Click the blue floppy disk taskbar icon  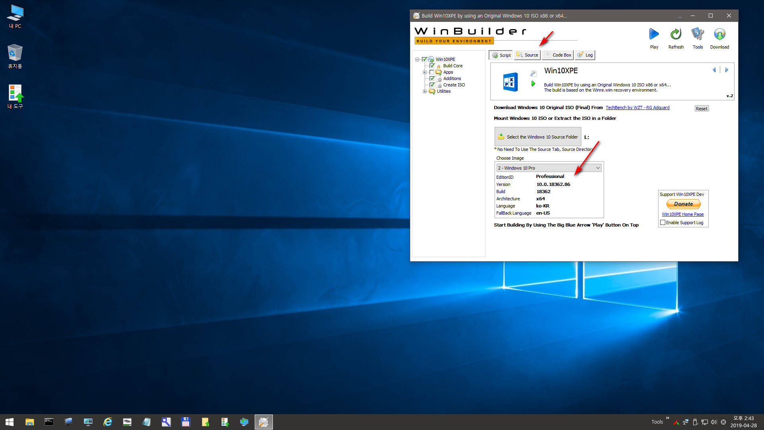pyautogui.click(x=185, y=422)
